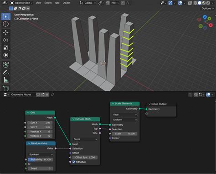The image size is (216, 174).
Task: Click the green Y axis gizmo ball
Action: pos(209,19)
